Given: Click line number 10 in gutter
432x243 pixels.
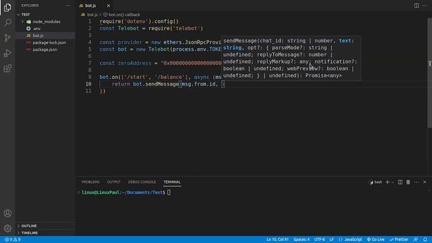Looking at the screenshot, I should point(88,84).
